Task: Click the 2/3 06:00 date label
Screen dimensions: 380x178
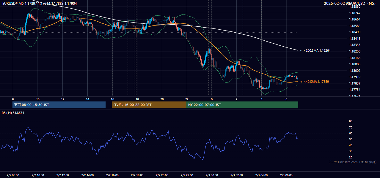Action: point(286,175)
